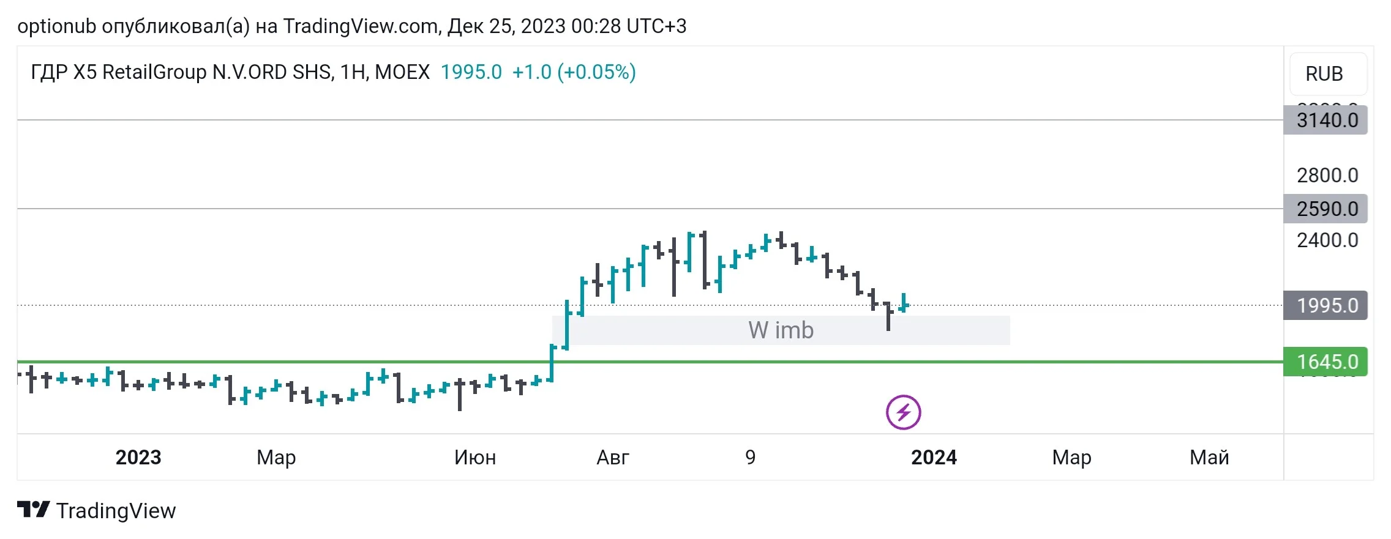Viewport: 1391px width, 539px height.
Task: Click the Авг time axis label
Action: point(613,457)
